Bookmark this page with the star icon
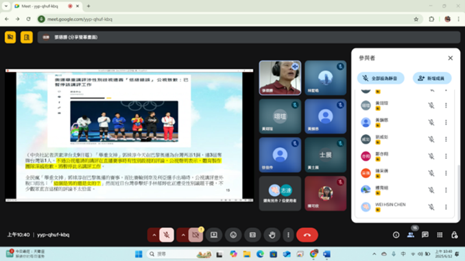Image resolution: width=465 pixels, height=261 pixels. (x=416, y=19)
